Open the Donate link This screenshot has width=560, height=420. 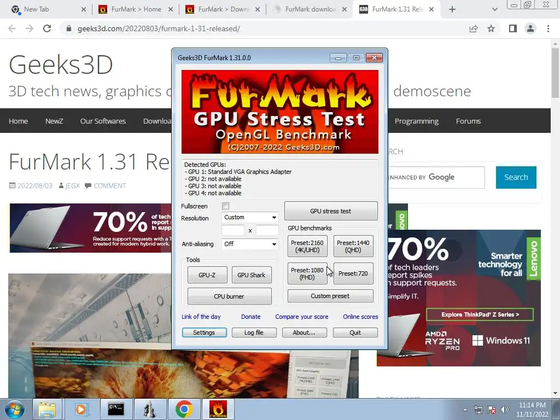(x=250, y=317)
